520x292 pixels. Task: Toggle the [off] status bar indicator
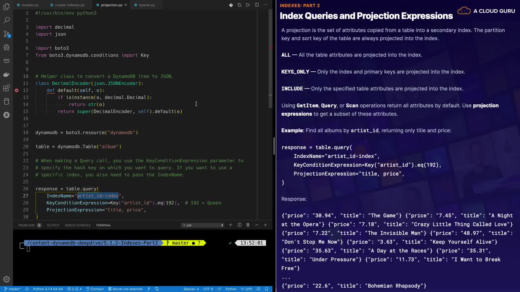point(246,289)
